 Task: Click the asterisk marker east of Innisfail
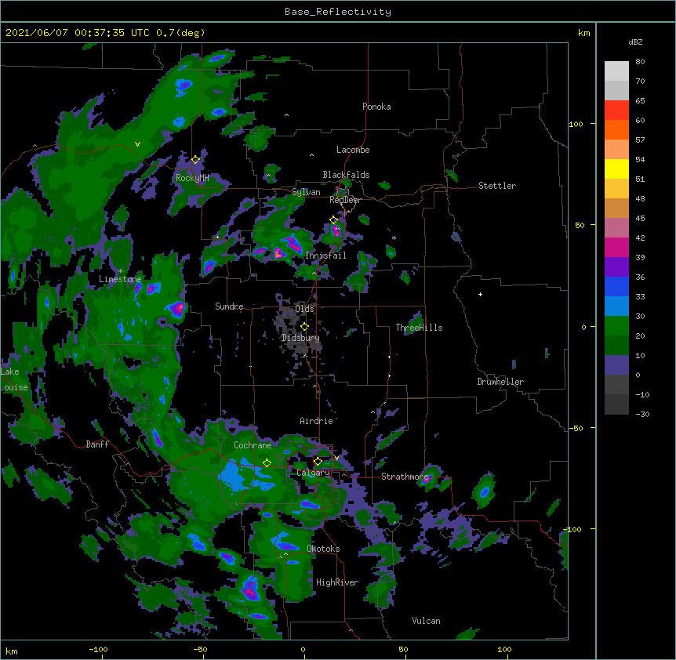point(394,238)
